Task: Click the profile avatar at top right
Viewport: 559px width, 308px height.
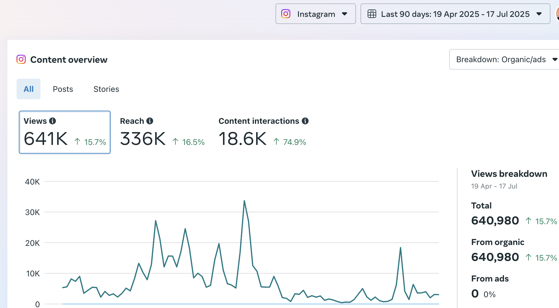Action: coord(557,14)
